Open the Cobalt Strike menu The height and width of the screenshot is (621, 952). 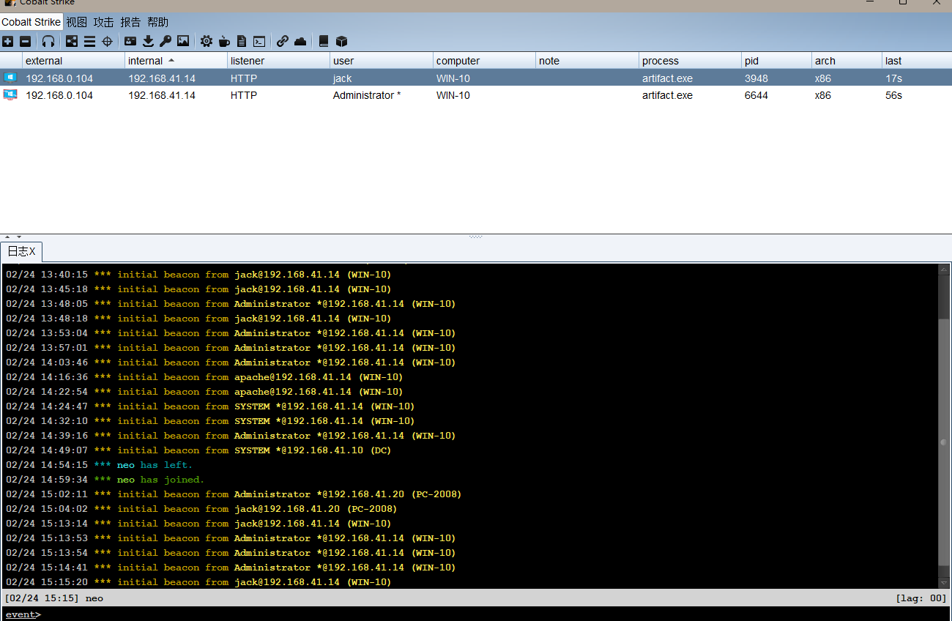31,22
